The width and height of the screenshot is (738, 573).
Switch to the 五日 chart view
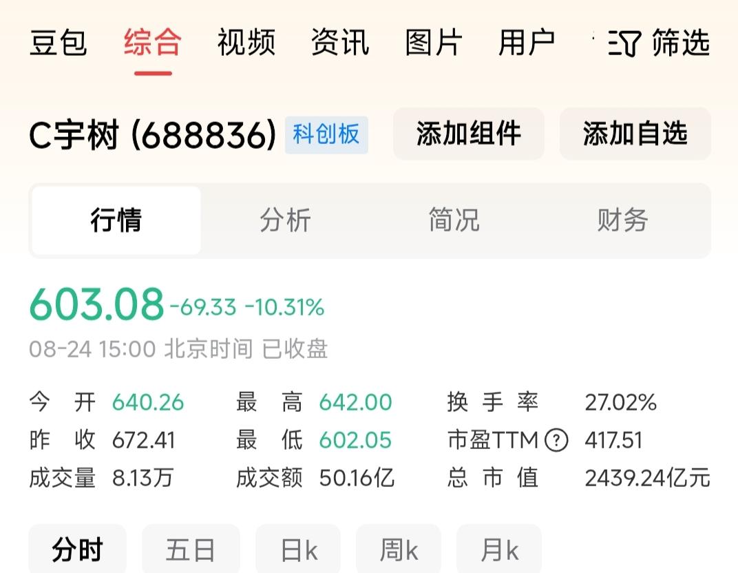coord(191,550)
